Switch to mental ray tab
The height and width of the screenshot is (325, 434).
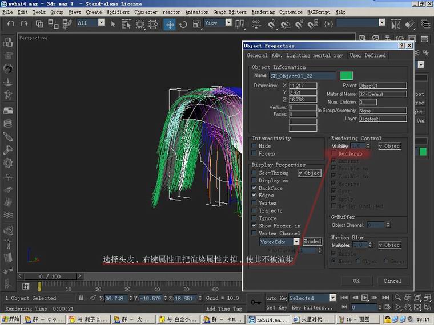[328, 55]
